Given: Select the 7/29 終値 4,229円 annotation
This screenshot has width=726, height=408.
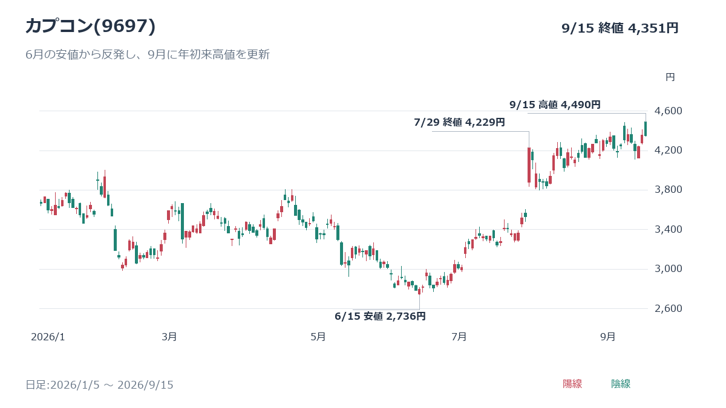Looking at the screenshot, I should point(459,122).
